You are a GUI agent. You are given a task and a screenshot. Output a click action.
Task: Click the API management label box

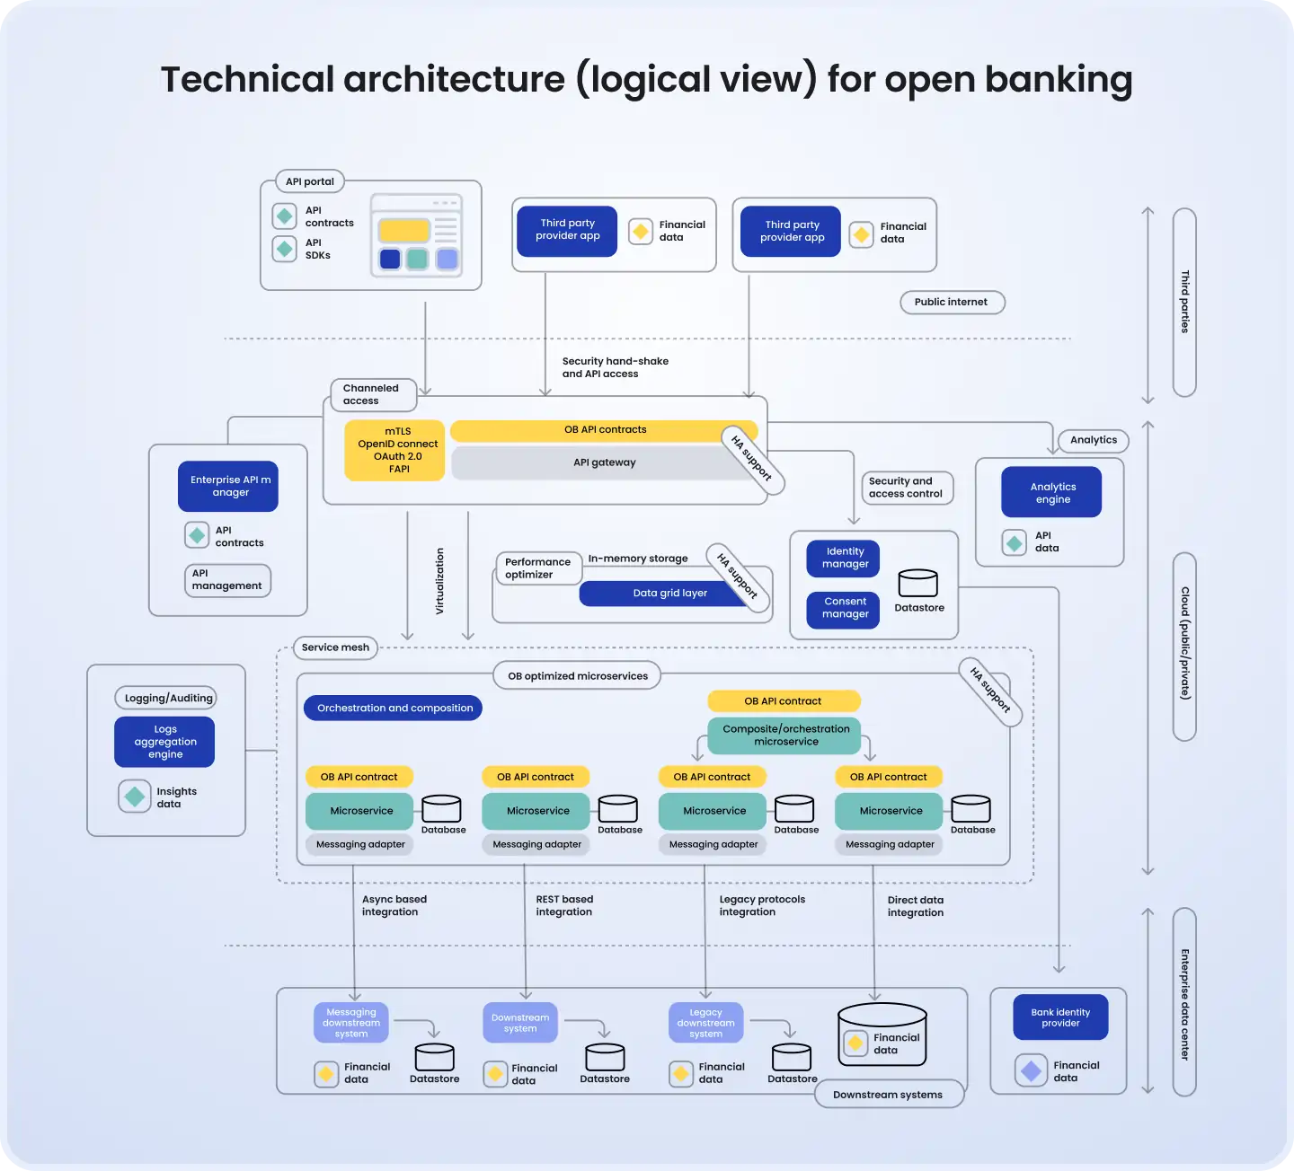pyautogui.click(x=227, y=580)
